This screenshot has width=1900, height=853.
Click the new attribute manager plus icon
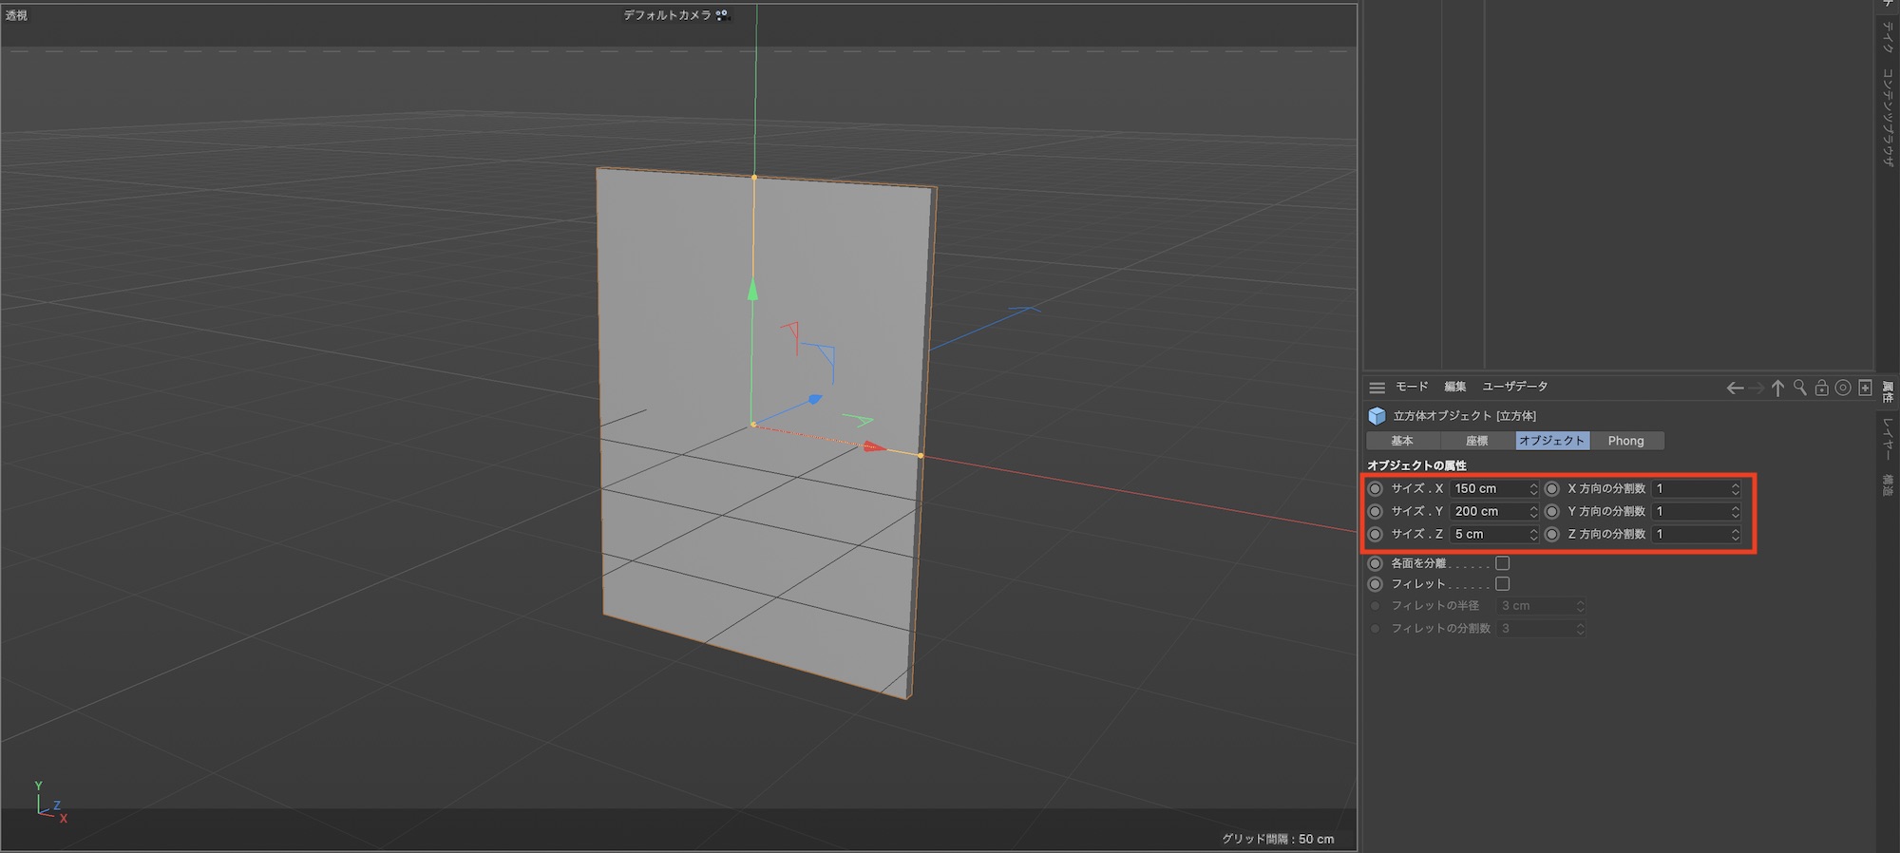(x=1865, y=388)
